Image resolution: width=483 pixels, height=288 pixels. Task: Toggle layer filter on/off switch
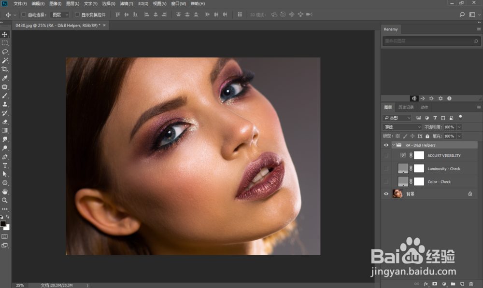[x=460, y=117]
